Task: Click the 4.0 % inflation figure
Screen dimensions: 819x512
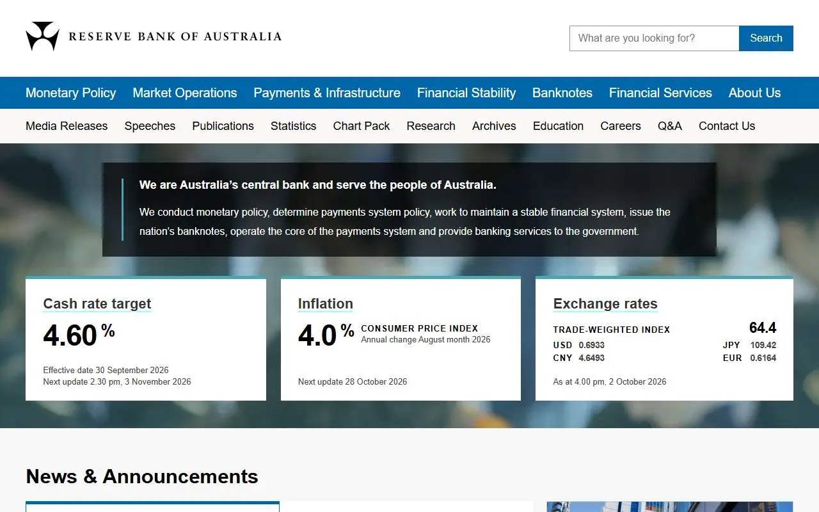Action: click(326, 335)
